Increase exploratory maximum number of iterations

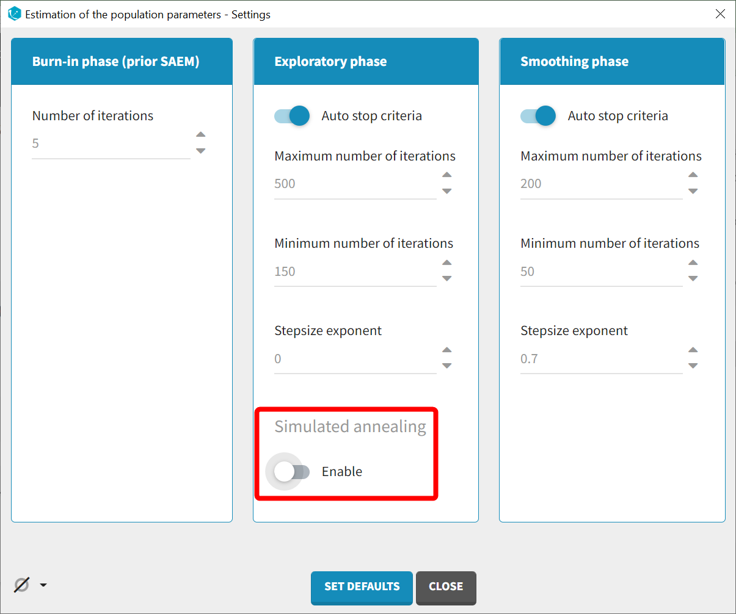click(x=447, y=175)
